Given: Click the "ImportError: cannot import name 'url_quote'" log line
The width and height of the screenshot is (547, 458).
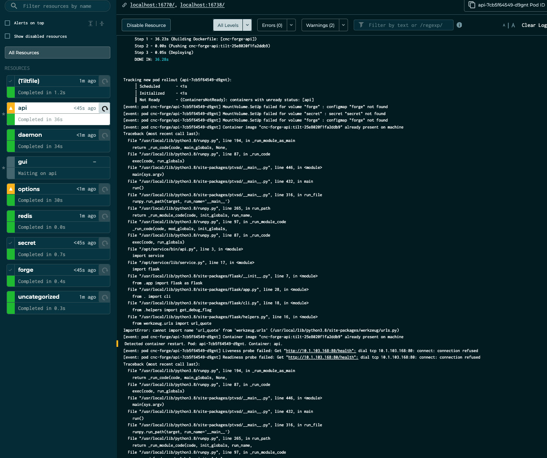Looking at the screenshot, I should [x=261, y=330].
